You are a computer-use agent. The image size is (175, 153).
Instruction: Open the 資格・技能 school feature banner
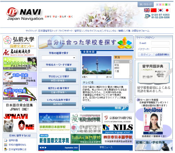click(x=20, y=79)
